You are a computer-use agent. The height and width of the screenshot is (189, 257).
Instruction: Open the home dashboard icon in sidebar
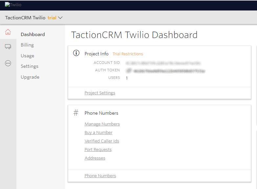click(x=8, y=32)
